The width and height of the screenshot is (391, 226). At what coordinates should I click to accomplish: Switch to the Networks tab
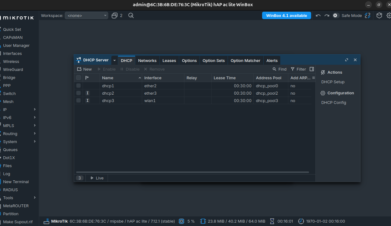(x=147, y=60)
